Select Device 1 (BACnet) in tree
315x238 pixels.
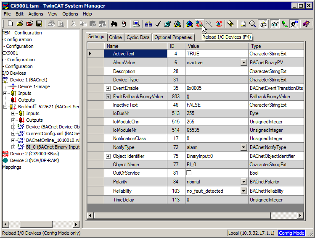(x=29, y=80)
